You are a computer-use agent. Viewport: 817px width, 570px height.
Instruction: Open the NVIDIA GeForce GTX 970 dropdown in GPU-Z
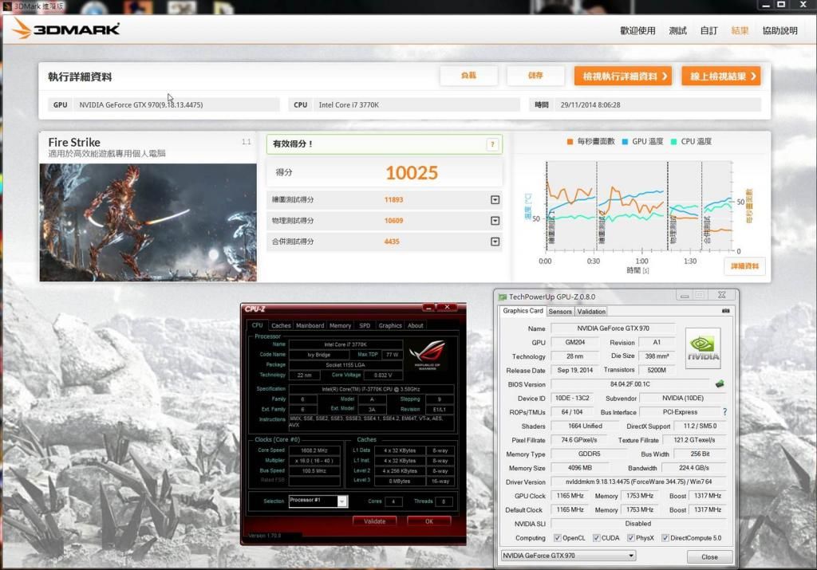631,556
